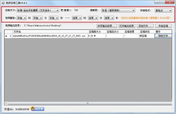Click the horizontal scrollbar left arrow
This screenshot has height=114, width=176.
[6, 103]
